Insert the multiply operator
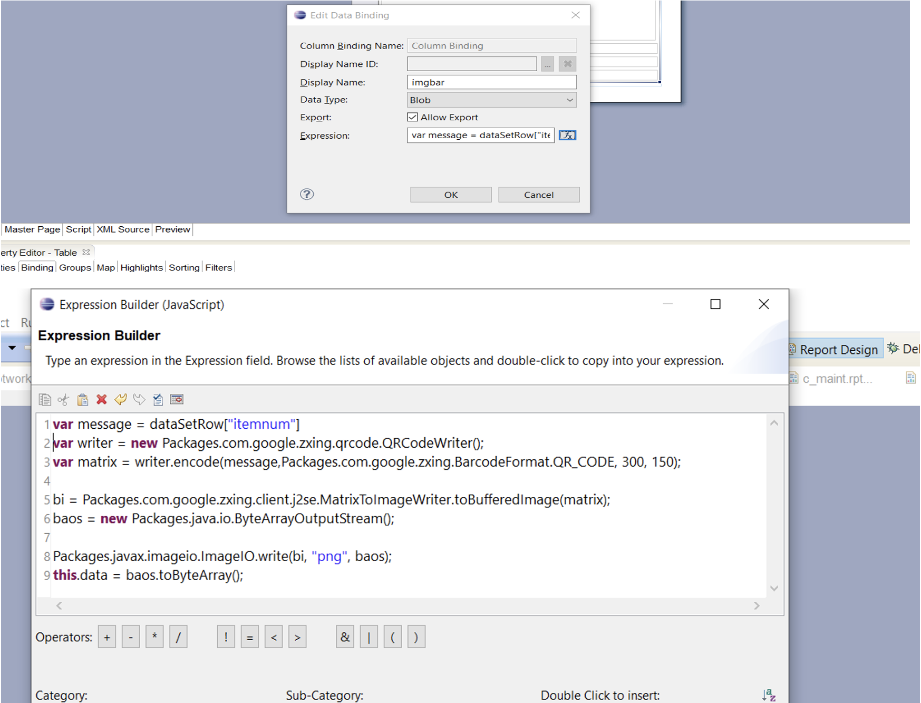Image resolution: width=921 pixels, height=703 pixels. coord(154,637)
